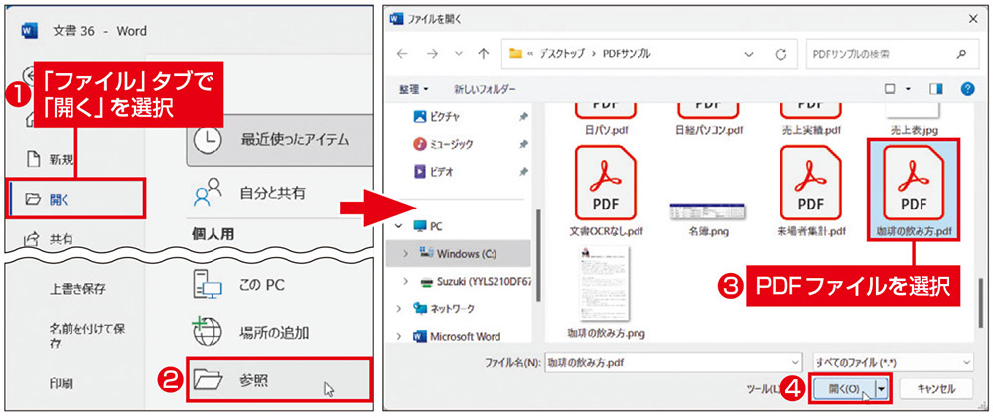The width and height of the screenshot is (993, 418).
Task: Select the 来場者集計.pdf icon
Action: 810,182
